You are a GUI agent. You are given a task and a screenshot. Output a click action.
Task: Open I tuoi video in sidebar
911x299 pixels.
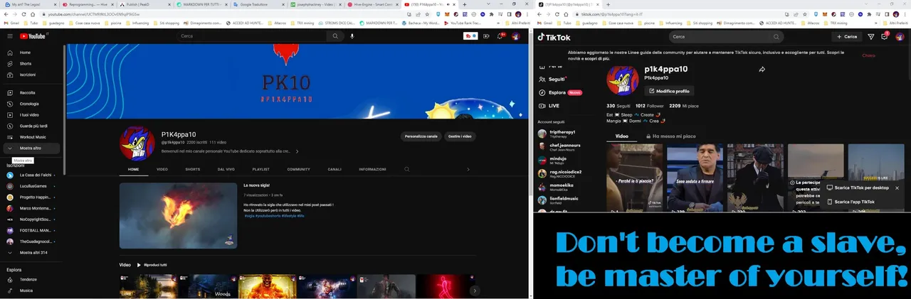point(32,114)
